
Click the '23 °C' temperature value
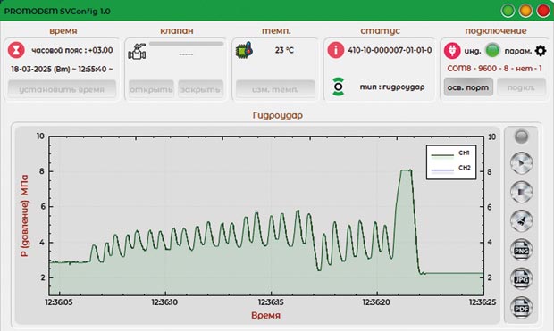pyautogui.click(x=284, y=50)
